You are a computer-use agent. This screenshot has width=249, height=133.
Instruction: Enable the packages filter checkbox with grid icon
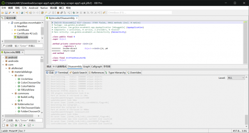[x=4, y=125]
